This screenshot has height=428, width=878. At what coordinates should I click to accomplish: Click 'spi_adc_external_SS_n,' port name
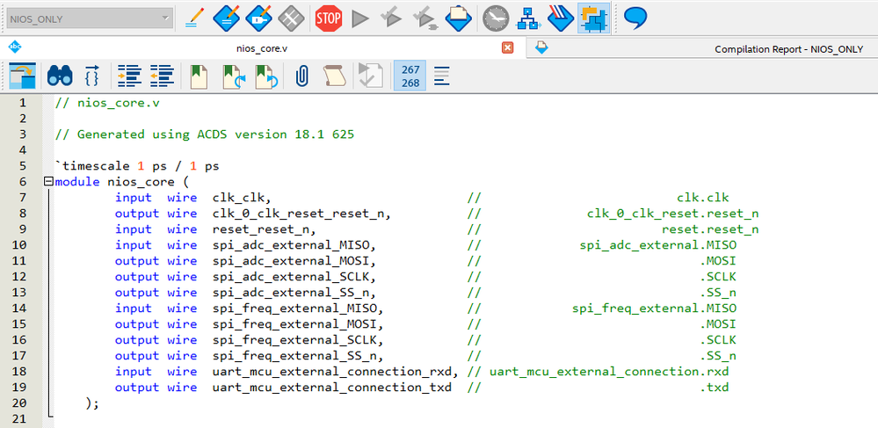coord(294,293)
